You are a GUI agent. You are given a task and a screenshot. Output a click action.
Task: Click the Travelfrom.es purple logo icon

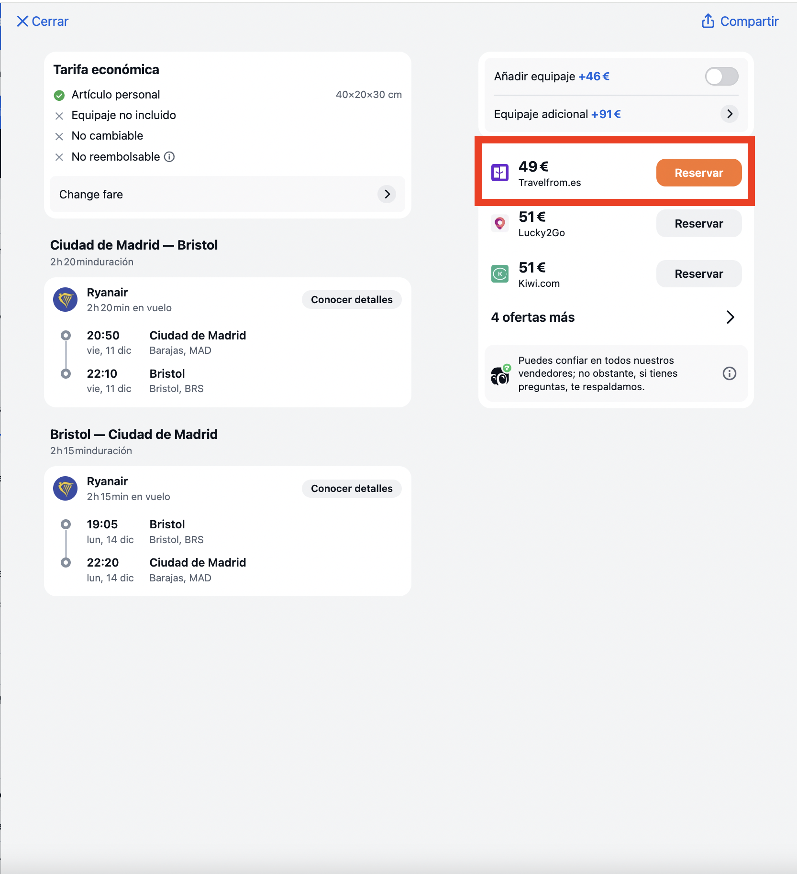[500, 173]
